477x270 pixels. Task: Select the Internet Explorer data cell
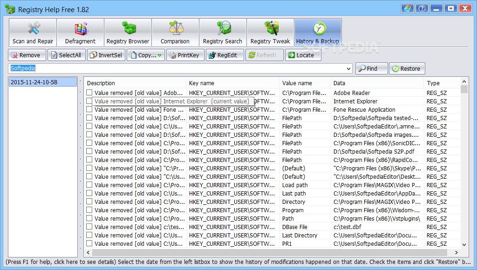pyautogui.click(x=355, y=101)
